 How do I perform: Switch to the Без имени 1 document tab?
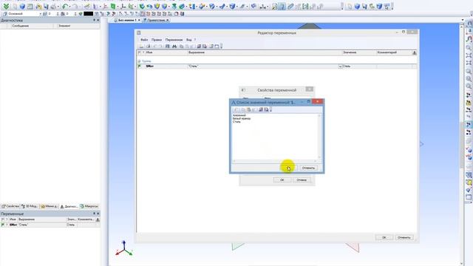pyautogui.click(x=126, y=20)
